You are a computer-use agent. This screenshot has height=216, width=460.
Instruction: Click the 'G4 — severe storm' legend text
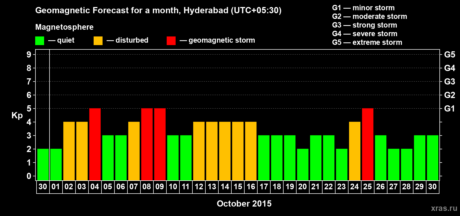click(365, 34)
